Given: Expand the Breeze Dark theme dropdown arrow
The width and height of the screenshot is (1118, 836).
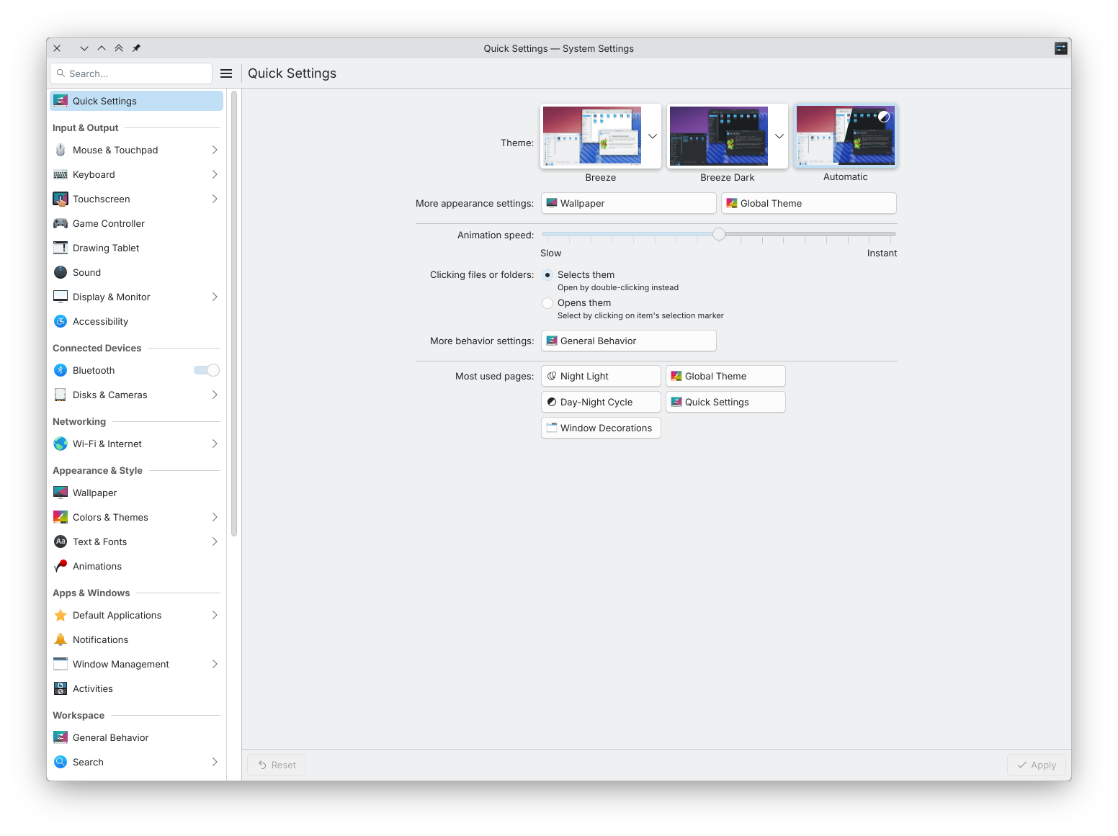Looking at the screenshot, I should [x=779, y=136].
